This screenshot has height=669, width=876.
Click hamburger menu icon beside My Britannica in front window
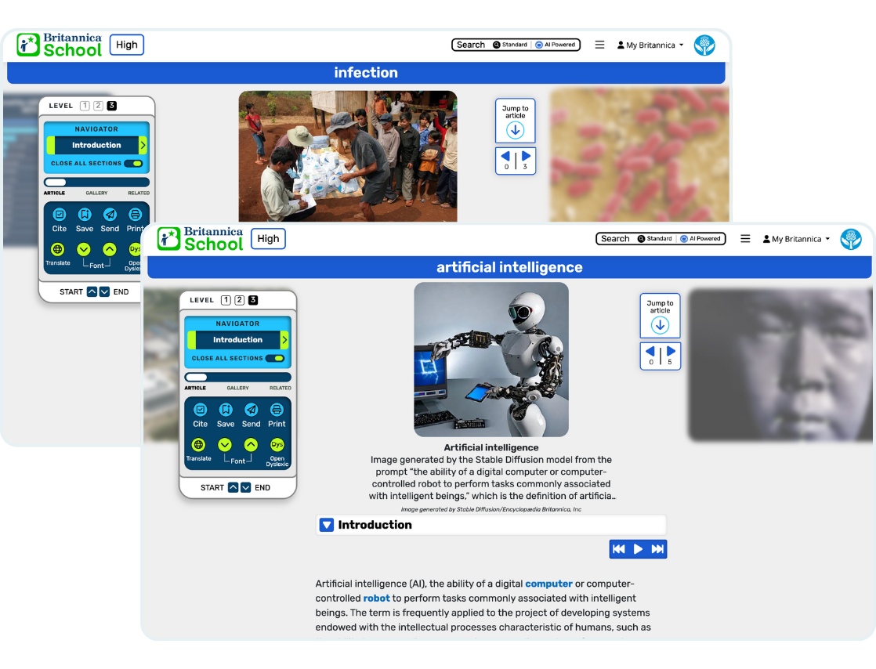(x=745, y=239)
